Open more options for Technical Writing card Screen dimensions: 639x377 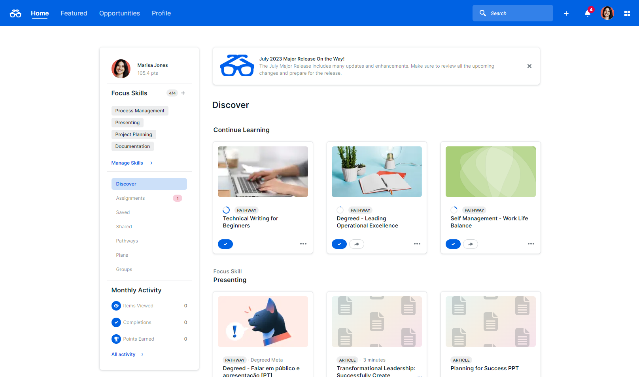[303, 244]
